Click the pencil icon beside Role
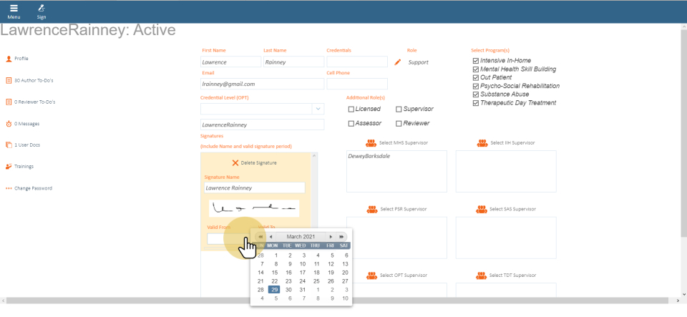Viewport: 687px width, 317px height. point(398,62)
